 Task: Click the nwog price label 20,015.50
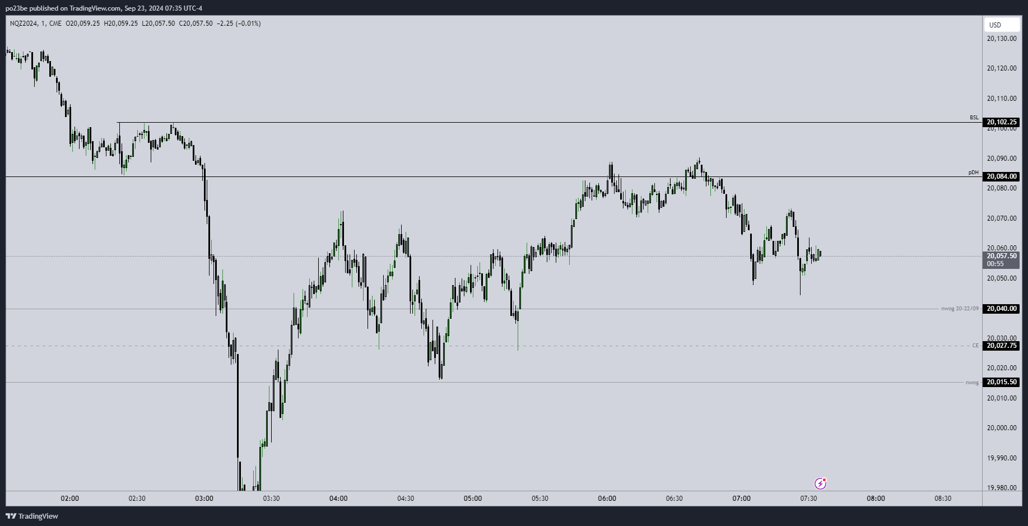point(1001,382)
